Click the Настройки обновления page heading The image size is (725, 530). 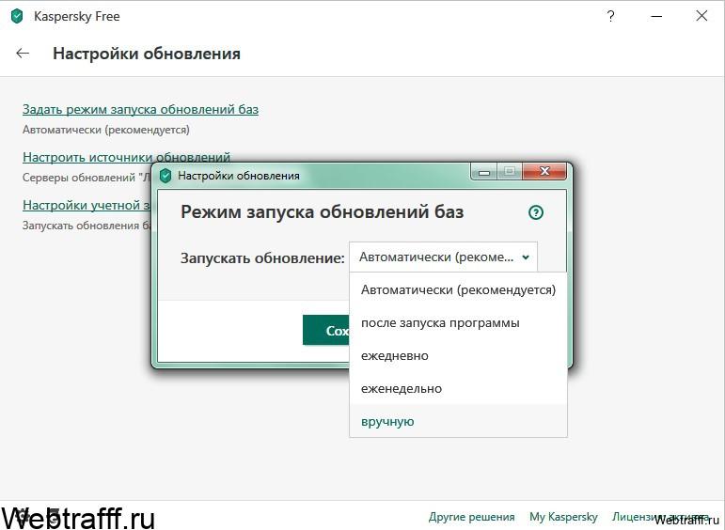click(x=147, y=54)
